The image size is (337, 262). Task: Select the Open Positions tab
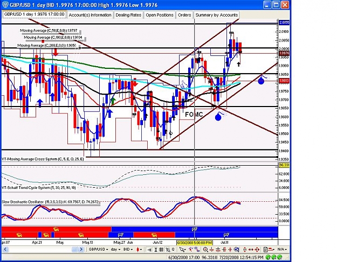coord(160,15)
